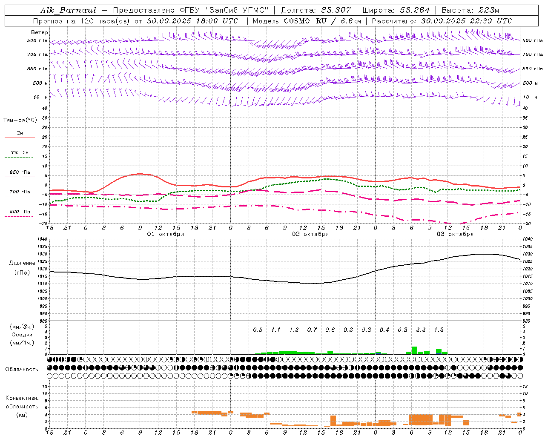545x436 pixels.
Task: Click the convective label "Конвективн."
Action: [x=22, y=398]
